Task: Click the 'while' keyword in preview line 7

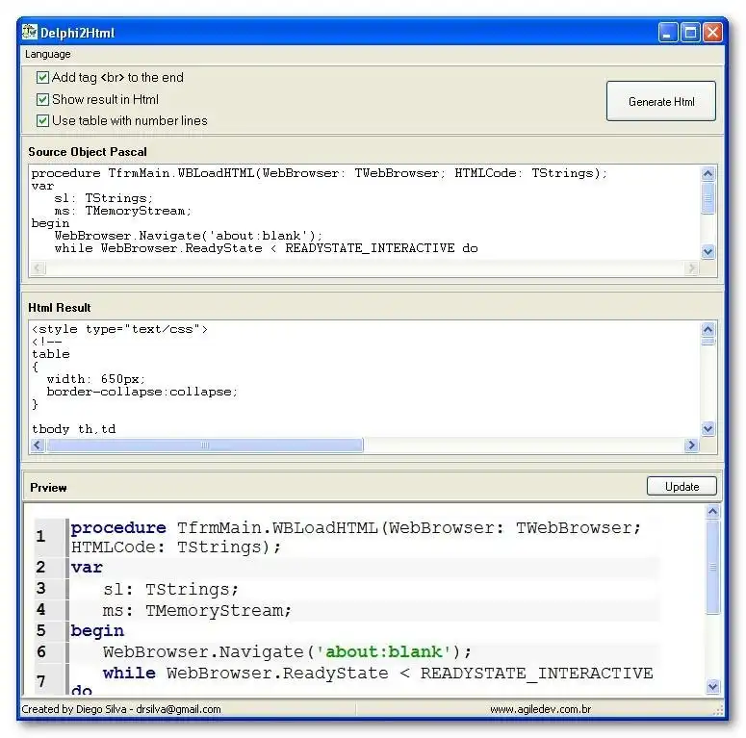Action: point(129,673)
